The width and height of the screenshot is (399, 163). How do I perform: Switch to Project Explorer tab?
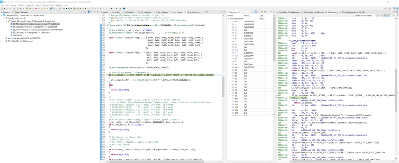pos(20,12)
